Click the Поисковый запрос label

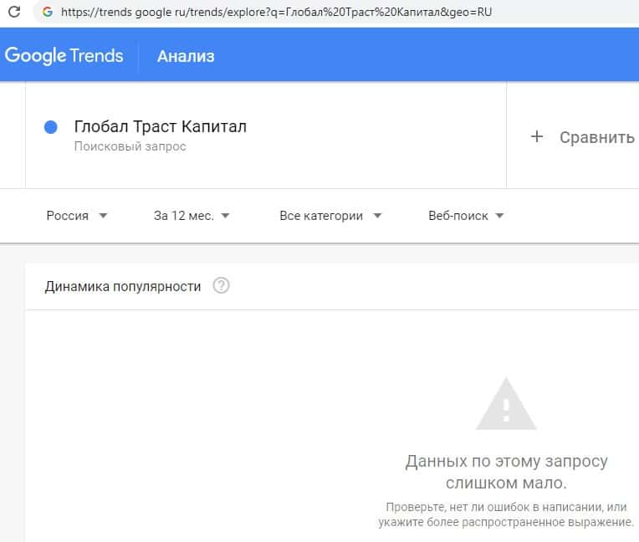130,147
